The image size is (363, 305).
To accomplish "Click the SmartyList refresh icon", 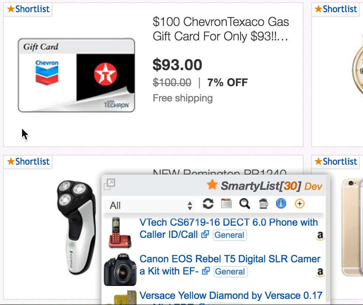I will tap(208, 204).
